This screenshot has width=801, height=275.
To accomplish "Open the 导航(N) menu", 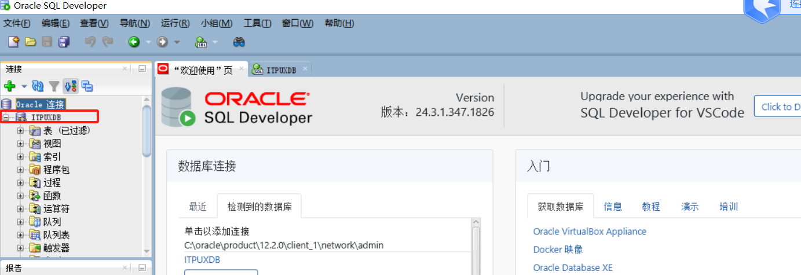I will (x=135, y=23).
